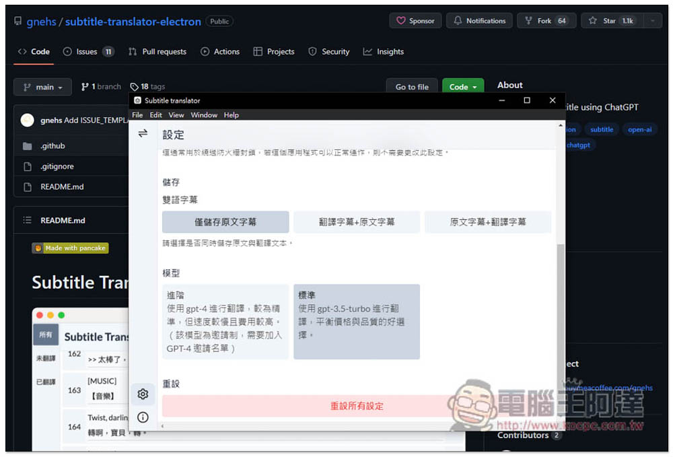Click the repository book icon beside gnehs

(x=17, y=21)
